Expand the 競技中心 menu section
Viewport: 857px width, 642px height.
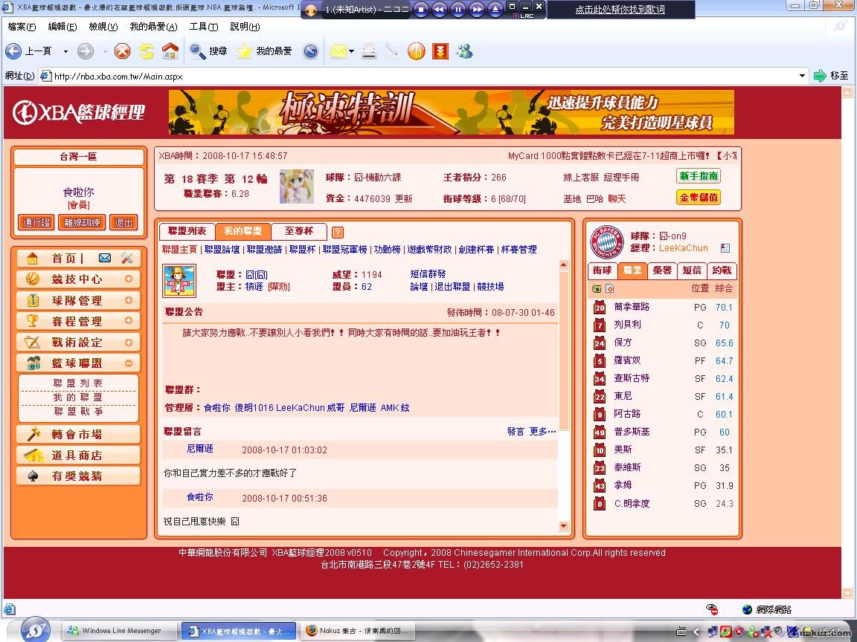pos(129,279)
